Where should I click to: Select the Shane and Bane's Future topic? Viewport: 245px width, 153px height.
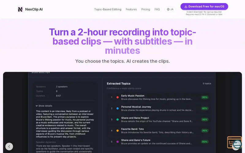pyautogui.click(x=159, y=142)
